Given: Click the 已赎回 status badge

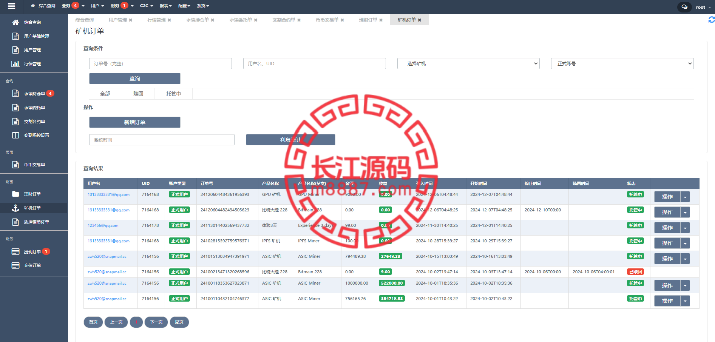Looking at the screenshot, I should pyautogui.click(x=636, y=272).
